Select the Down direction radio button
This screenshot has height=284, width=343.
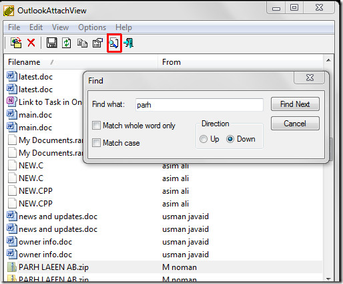(230, 139)
